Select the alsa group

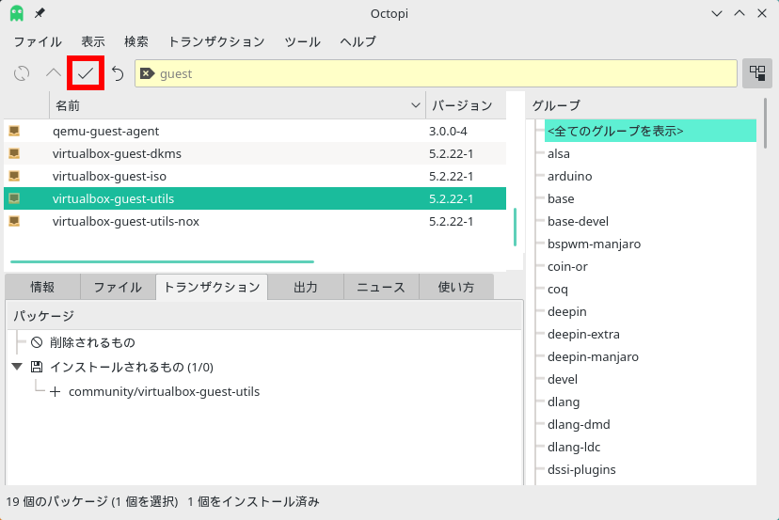pos(559,154)
